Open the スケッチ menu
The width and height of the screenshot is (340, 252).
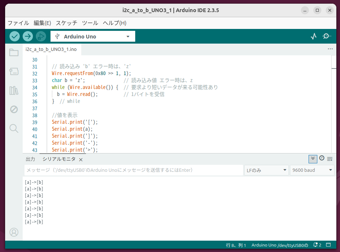(68, 23)
